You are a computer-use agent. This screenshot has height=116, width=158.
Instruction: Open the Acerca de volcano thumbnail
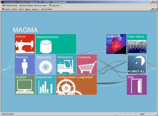[x=116, y=44]
